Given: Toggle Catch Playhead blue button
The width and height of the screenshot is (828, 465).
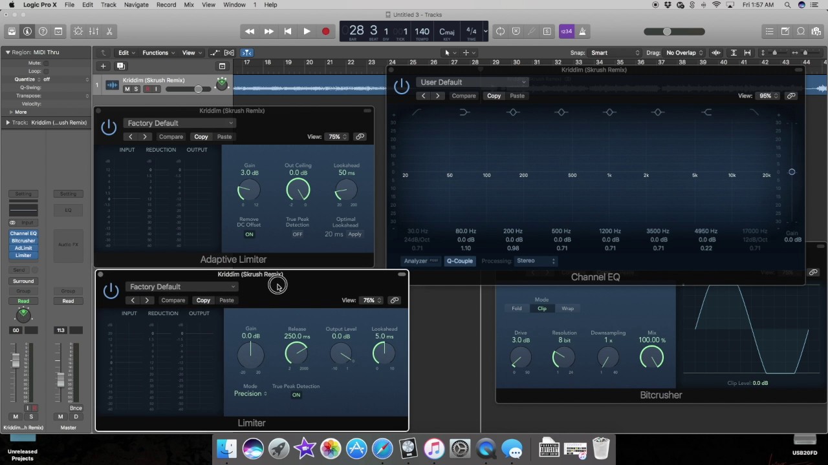Looking at the screenshot, I should coord(246,53).
